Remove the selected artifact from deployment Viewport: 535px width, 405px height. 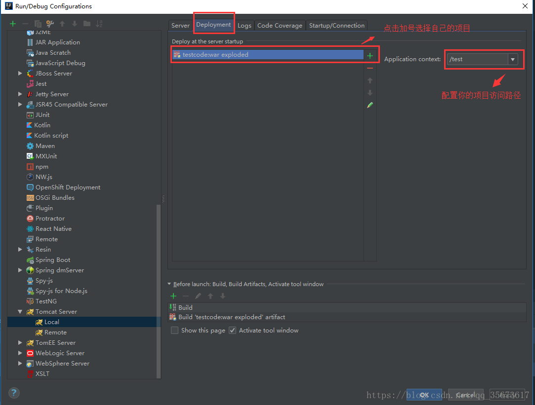(370, 68)
